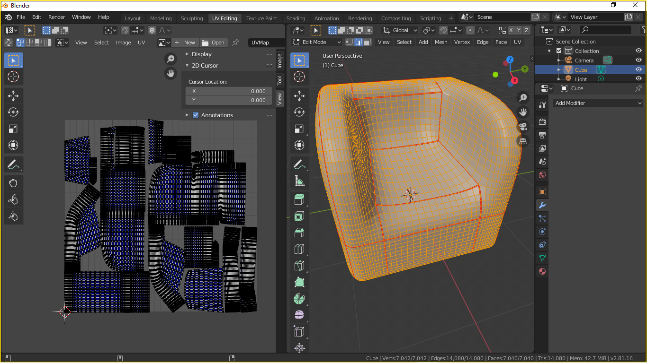Click the Cursor Location X value slider
This screenshot has height=363, width=647.
point(229,91)
